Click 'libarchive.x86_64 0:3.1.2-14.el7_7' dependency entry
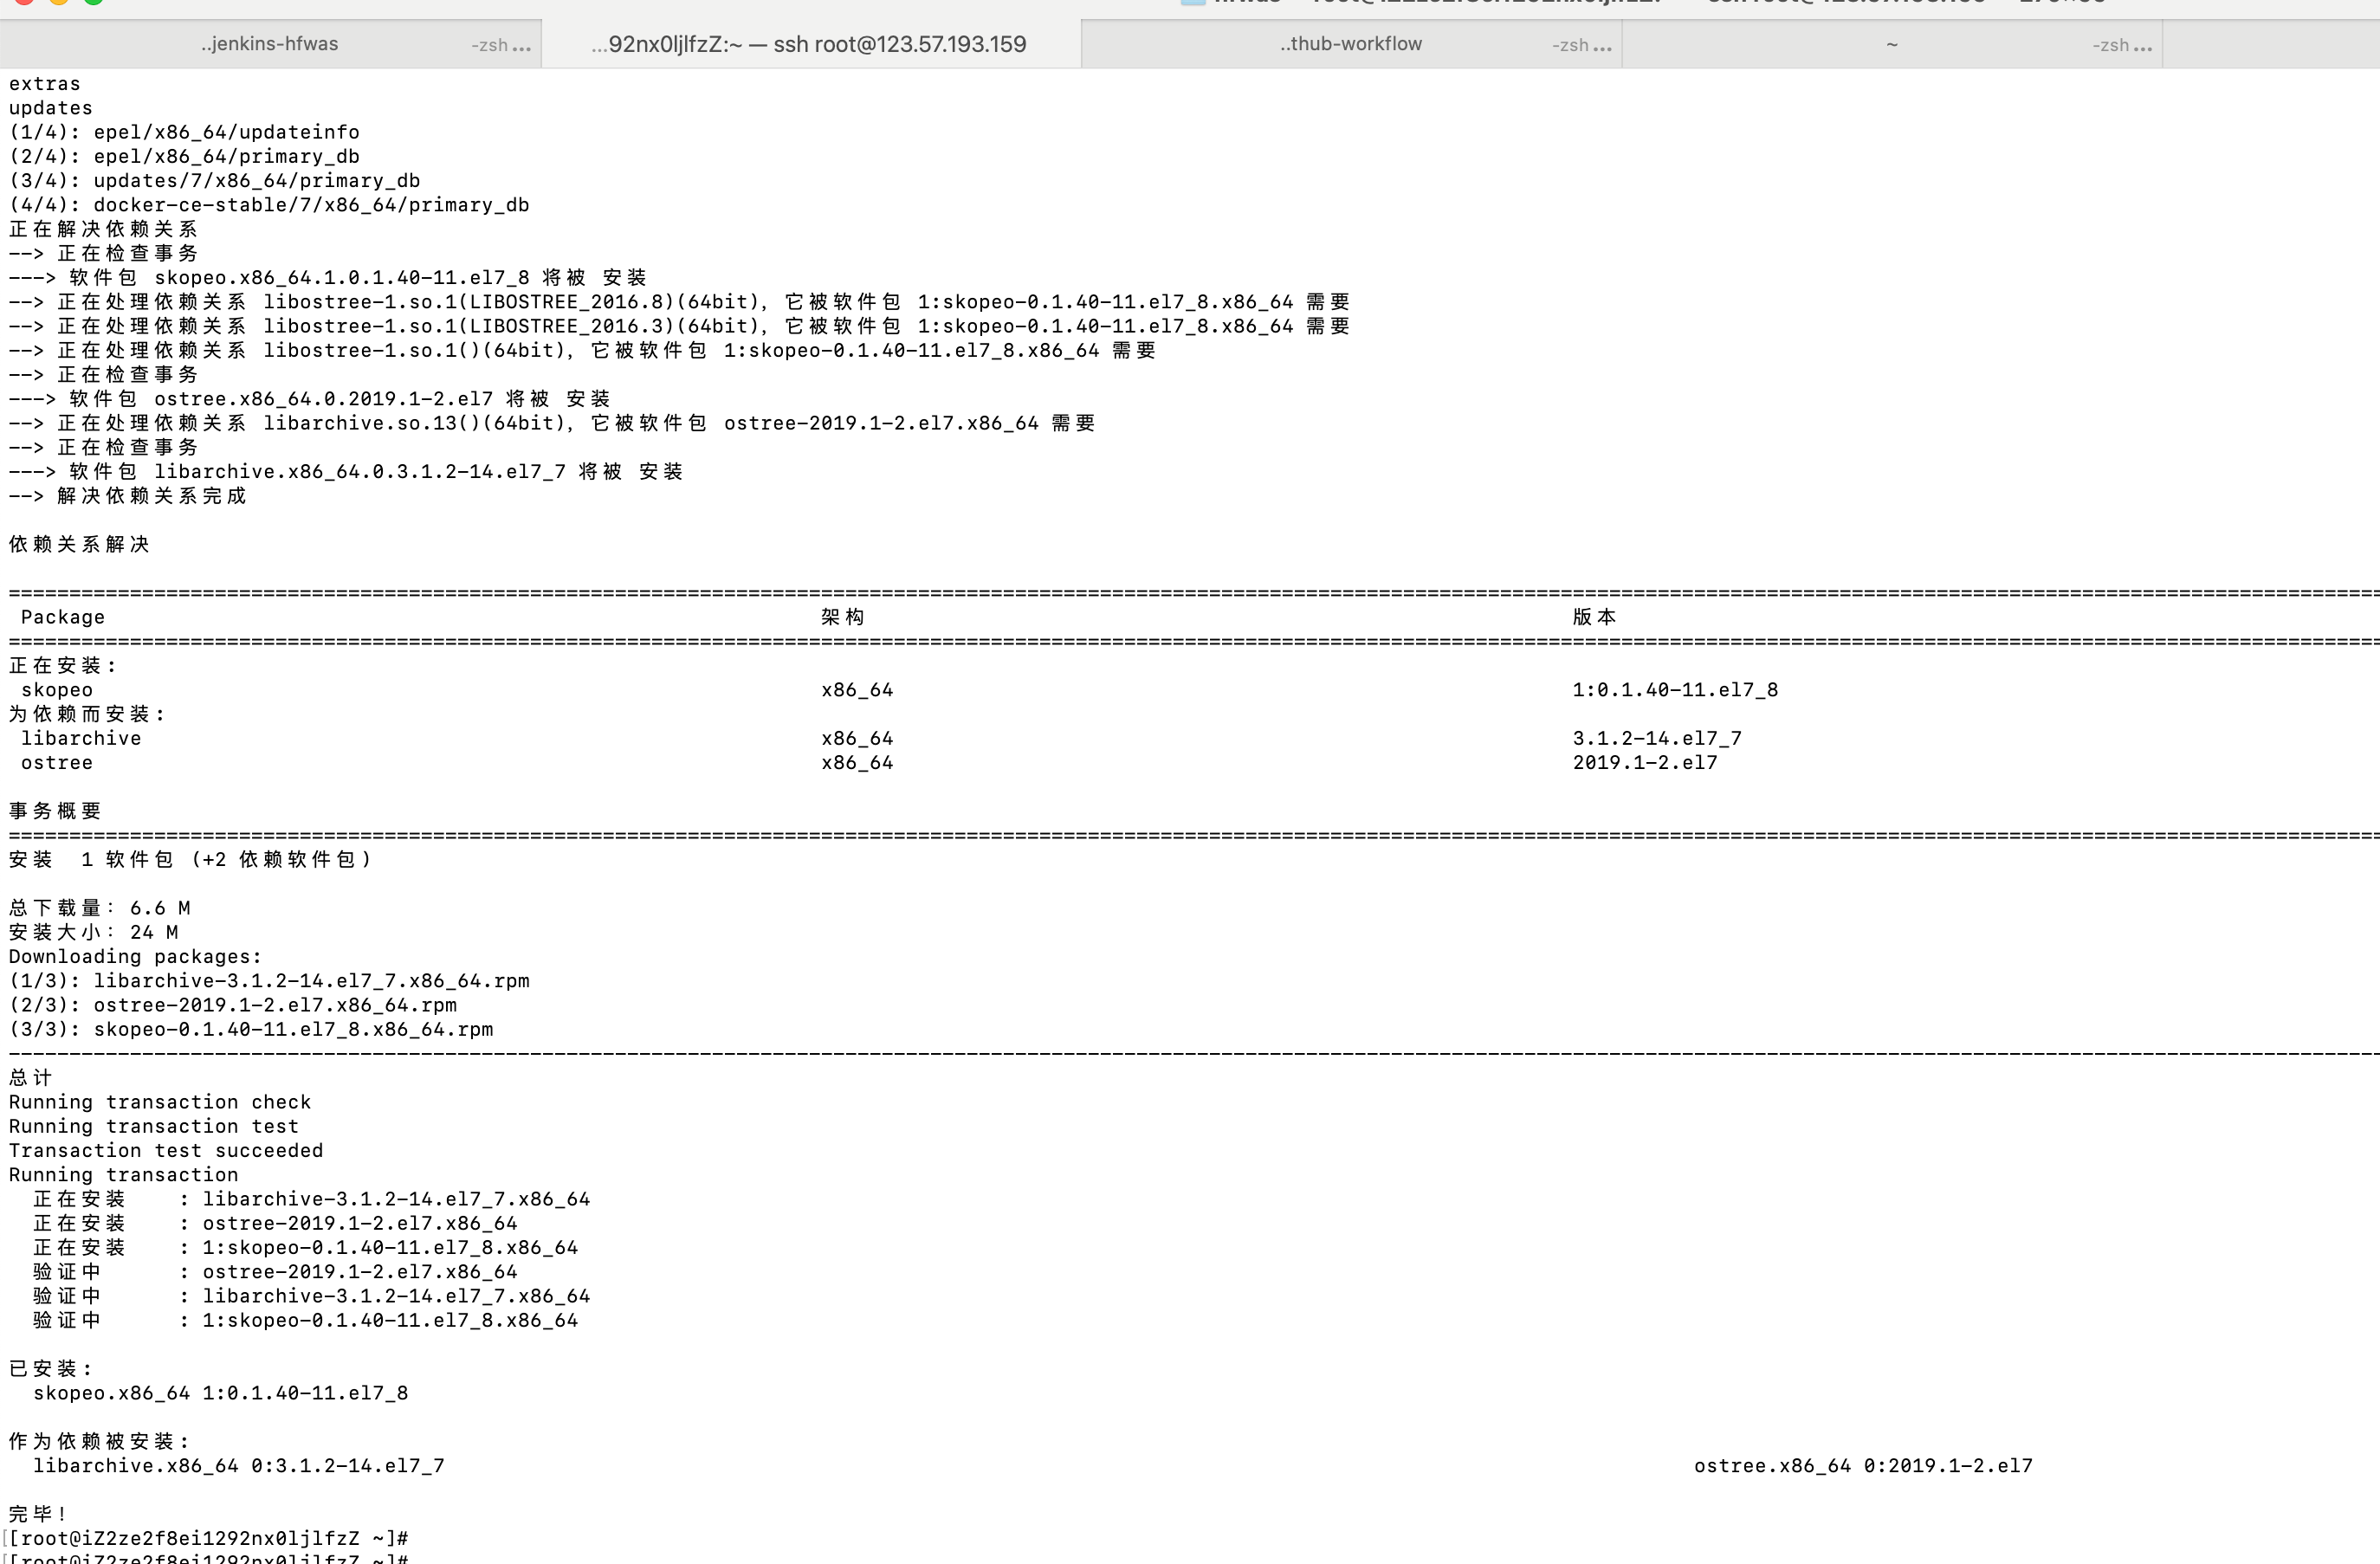The height and width of the screenshot is (1564, 2380). [x=239, y=1466]
